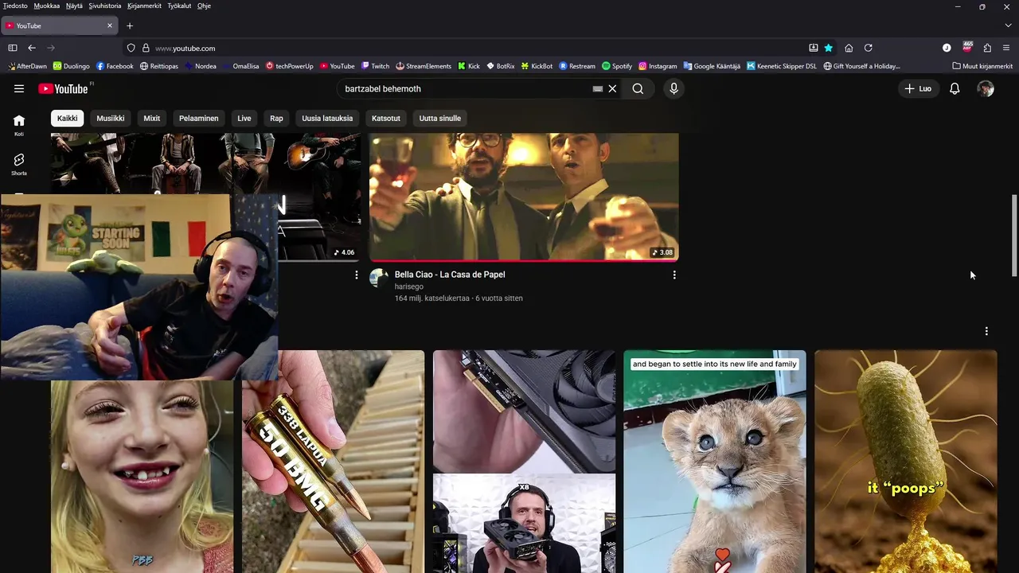
Task: Go to Koti (Home) in the sidebar
Action: click(x=19, y=125)
